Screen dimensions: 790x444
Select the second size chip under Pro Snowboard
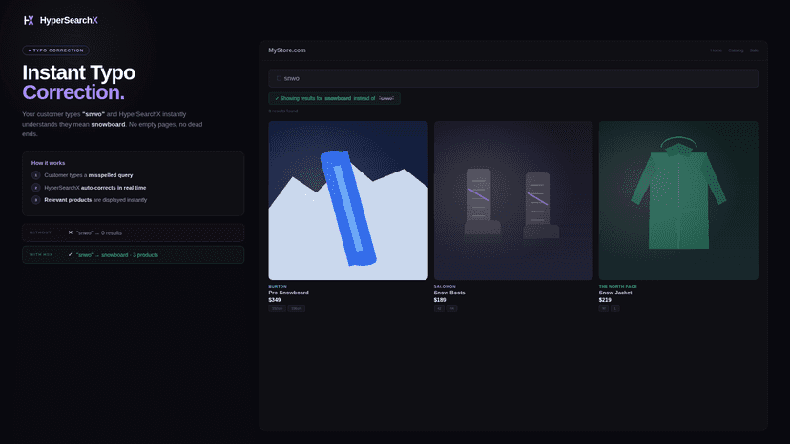296,308
